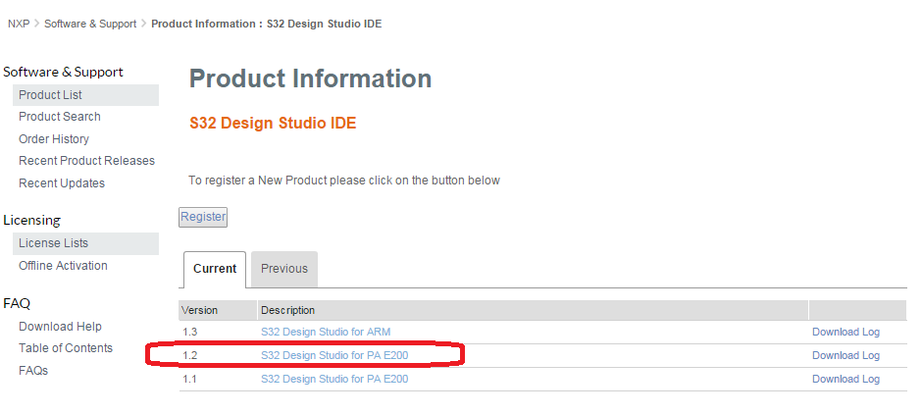The width and height of the screenshot is (922, 414).
Task: Open S32 Design Studio for ARM
Action: [x=326, y=332]
